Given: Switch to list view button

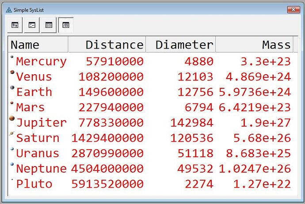Looking at the screenshot, I should coord(49,25).
